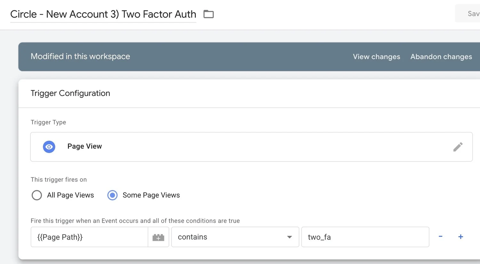Select the All Page Views radio button
This screenshot has width=480, height=264.
pyautogui.click(x=37, y=195)
